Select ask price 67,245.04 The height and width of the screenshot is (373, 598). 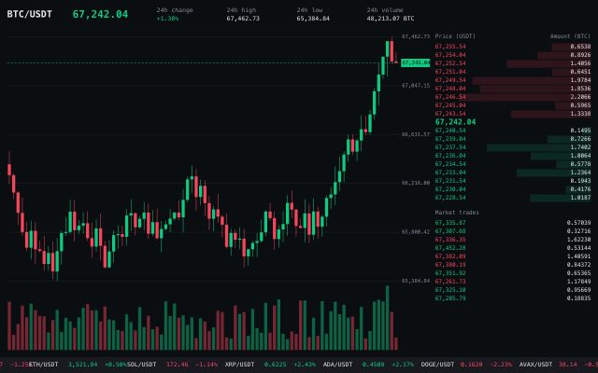(450, 105)
